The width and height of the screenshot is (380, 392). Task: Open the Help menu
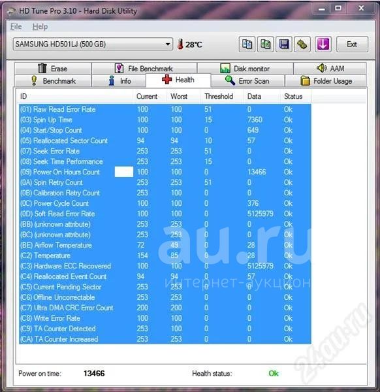click(40, 27)
